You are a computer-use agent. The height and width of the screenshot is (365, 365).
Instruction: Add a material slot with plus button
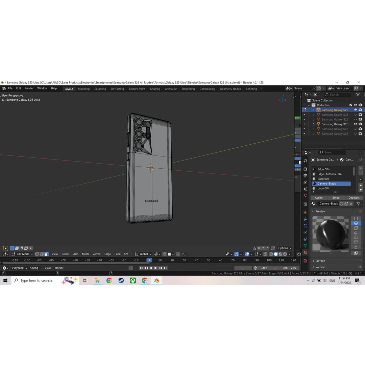coord(360,168)
